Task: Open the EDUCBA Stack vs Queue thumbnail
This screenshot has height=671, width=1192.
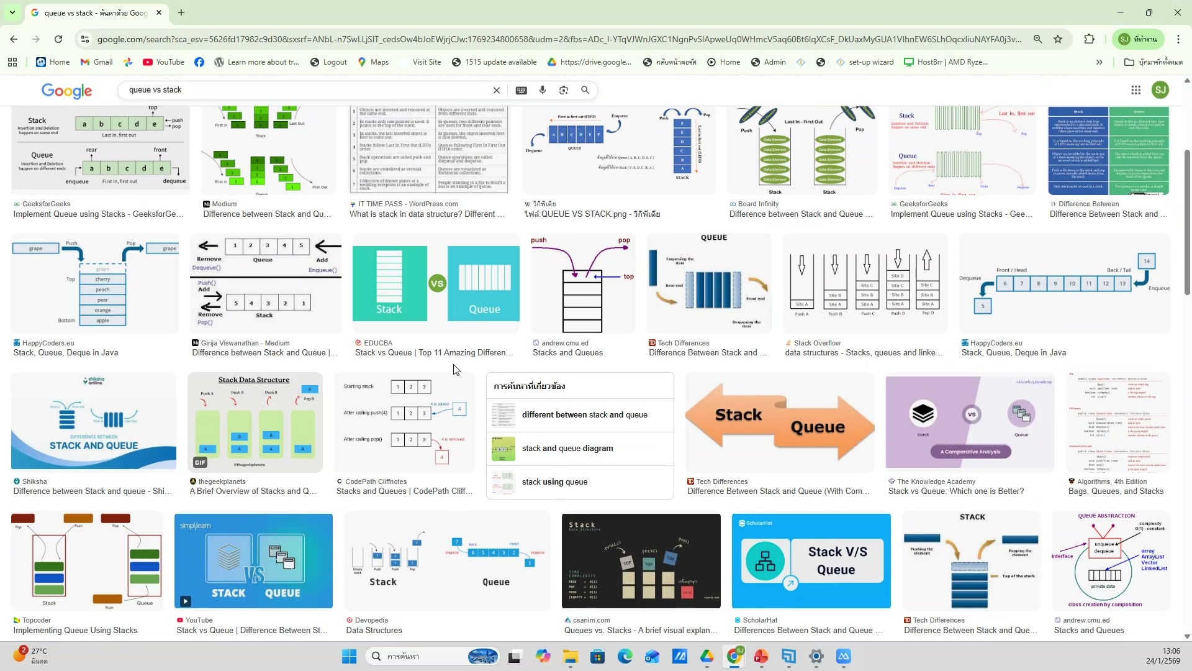Action: pos(436,283)
